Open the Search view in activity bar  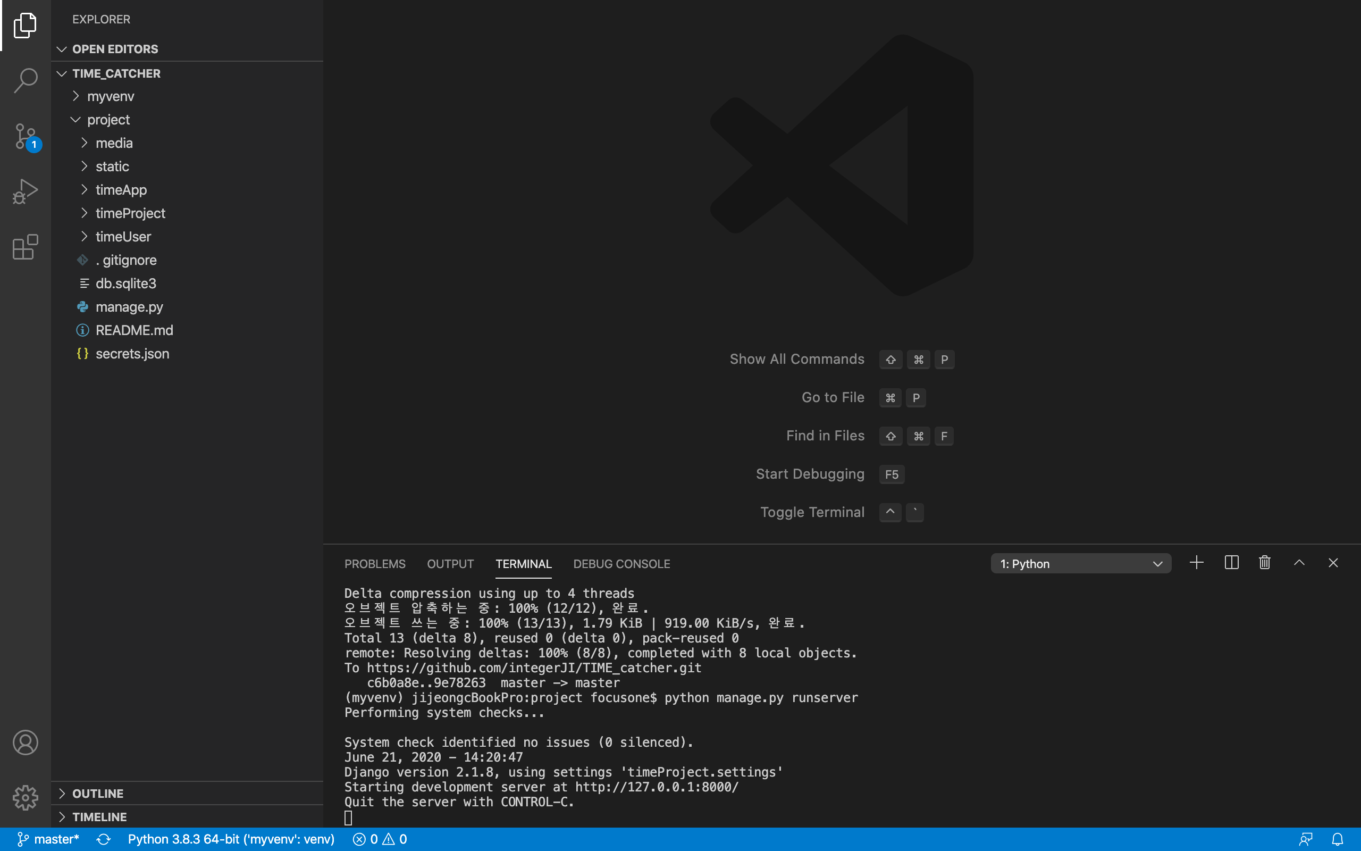click(26, 80)
